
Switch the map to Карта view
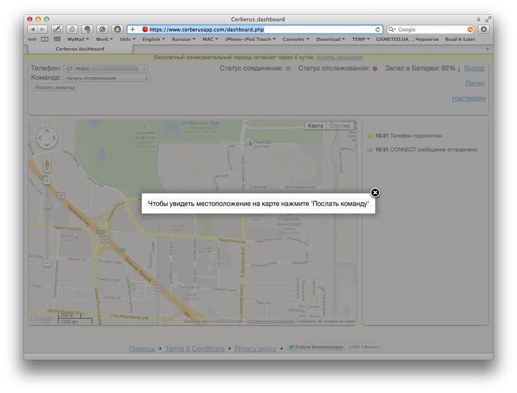(315, 126)
